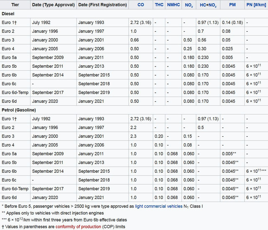Click Petrol Euro 1 CO 2.72 (3.16)

(141, 119)
